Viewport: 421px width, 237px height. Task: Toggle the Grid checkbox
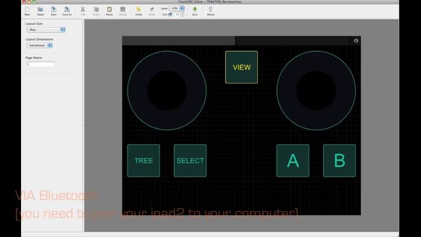[170, 14]
